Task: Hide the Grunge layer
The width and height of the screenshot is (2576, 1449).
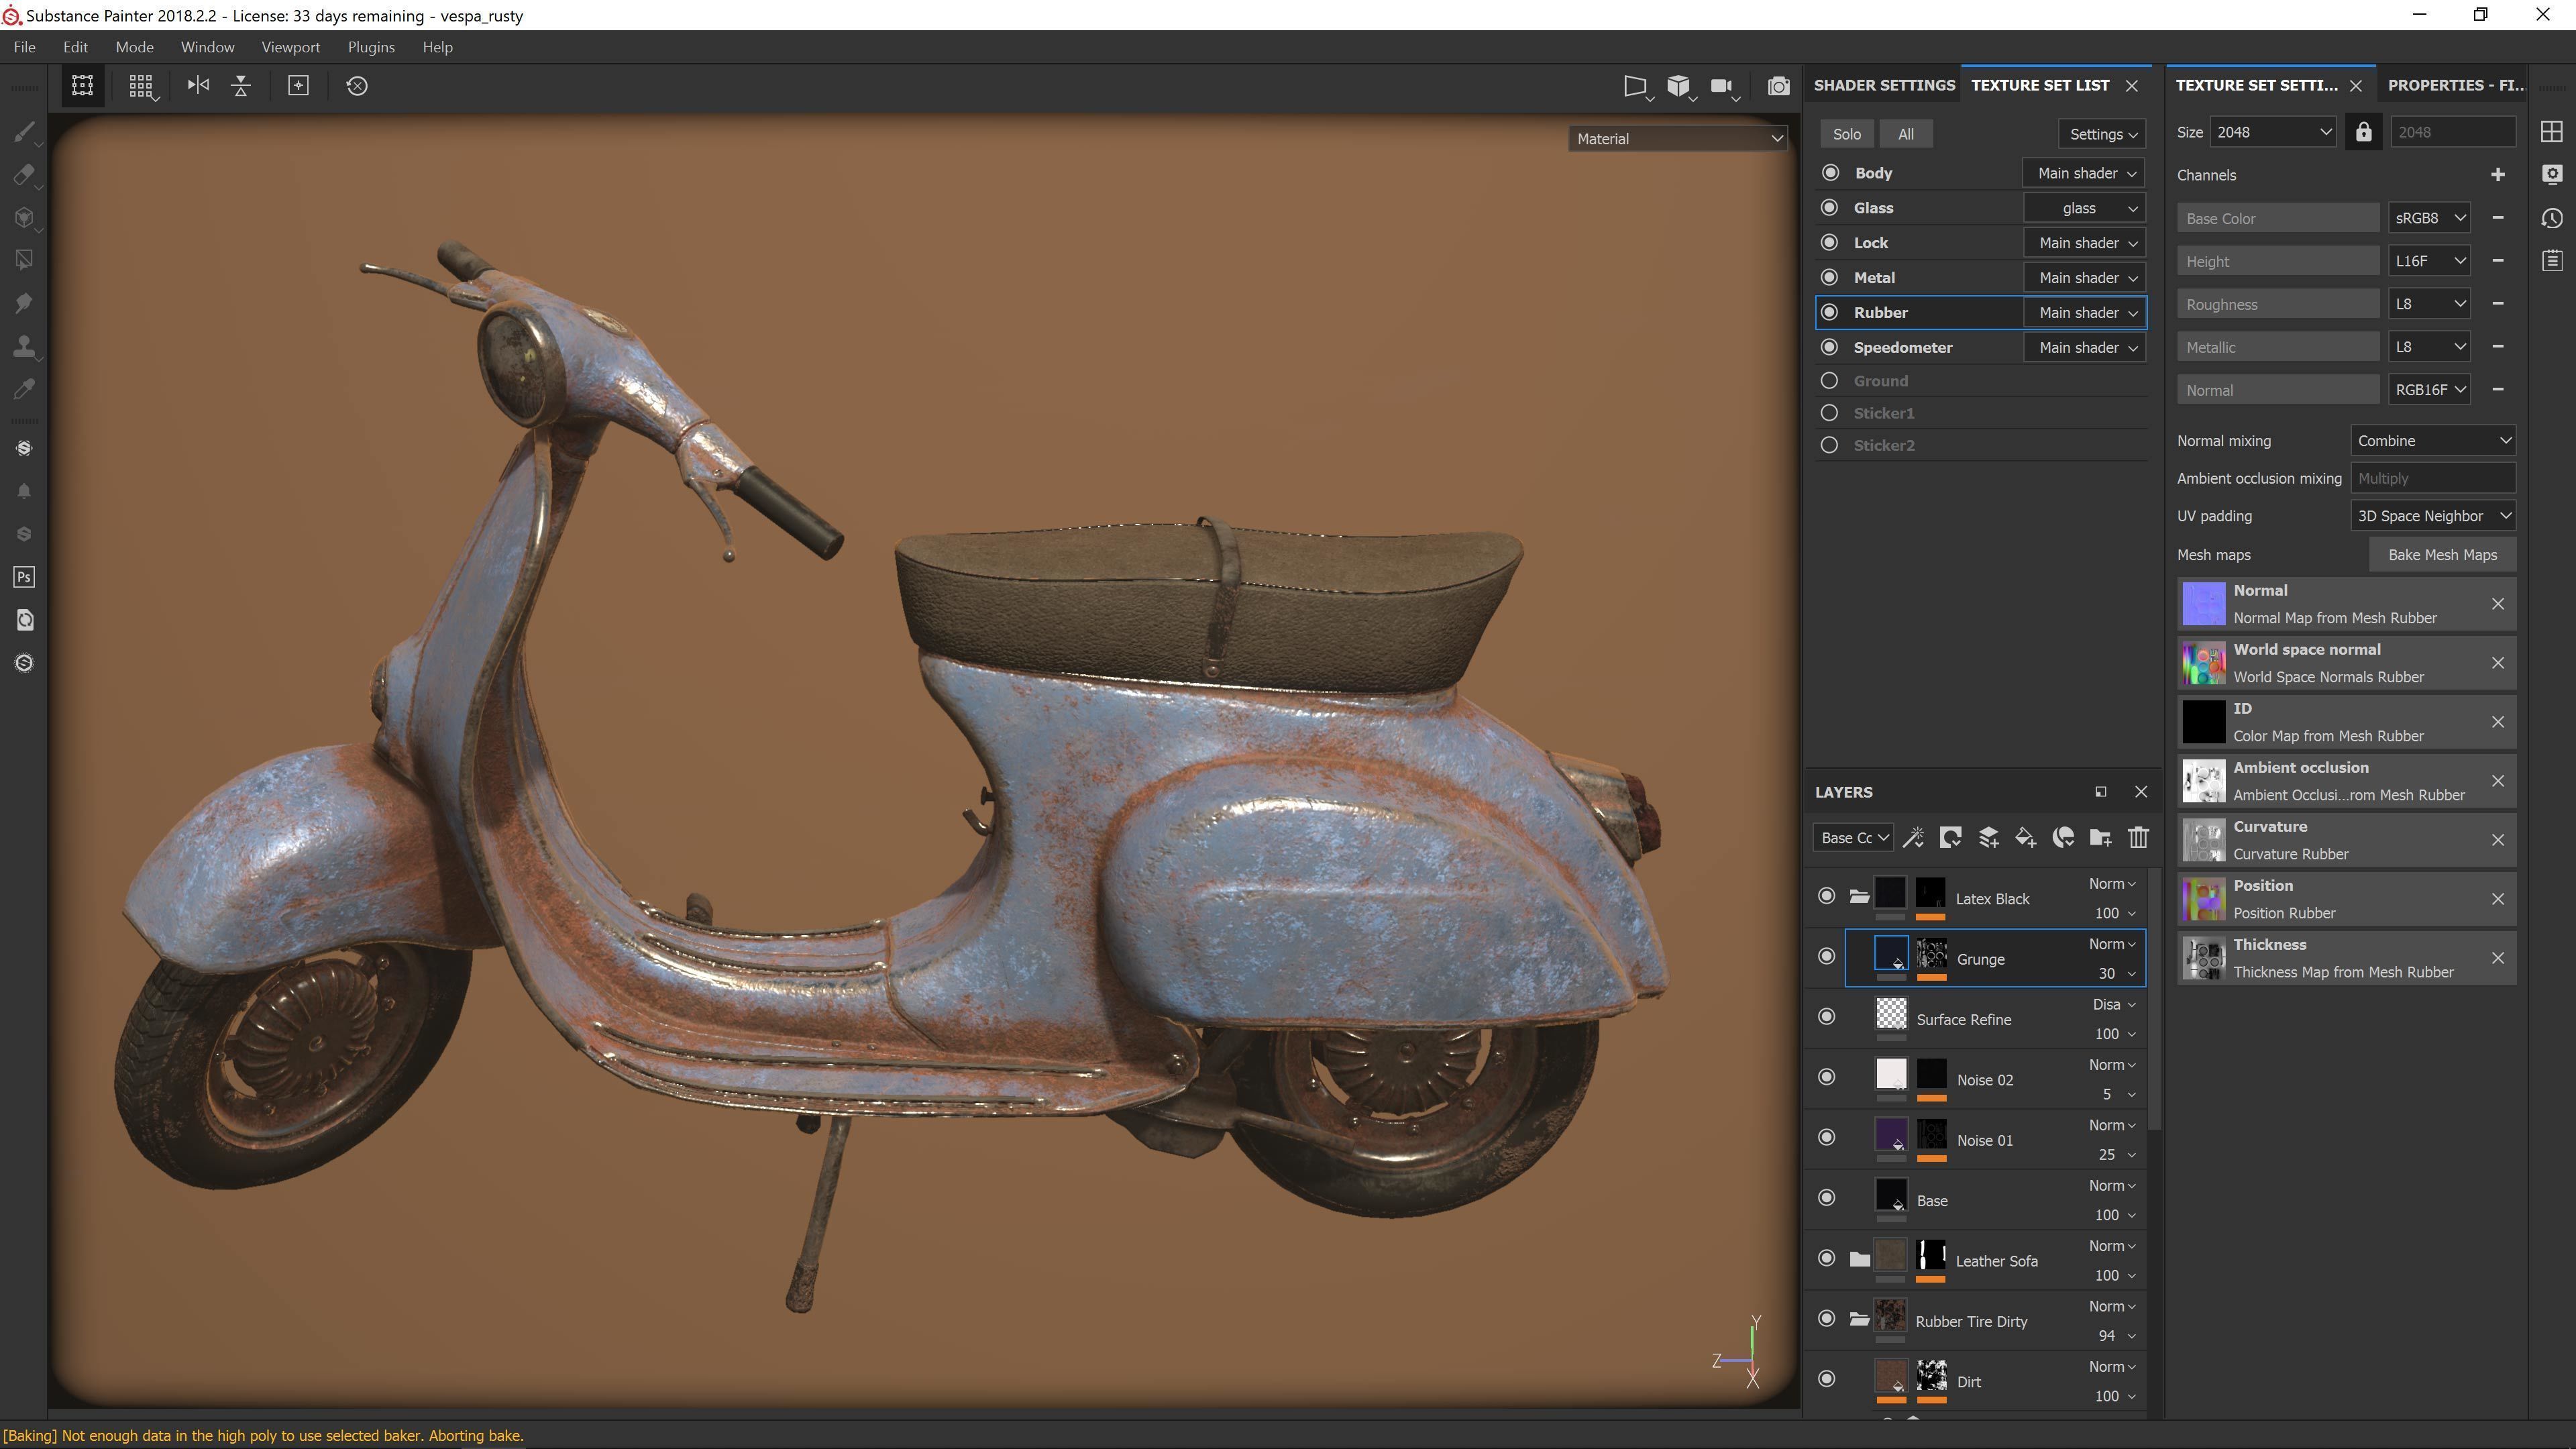Action: tap(1827, 957)
